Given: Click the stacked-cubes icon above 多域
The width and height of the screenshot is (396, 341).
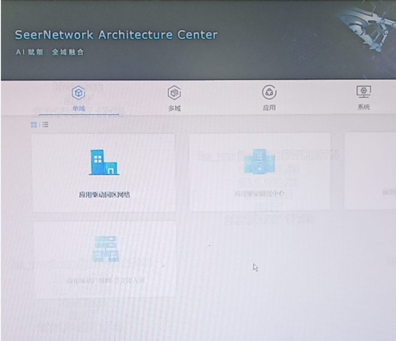Looking at the screenshot, I should point(174,92).
